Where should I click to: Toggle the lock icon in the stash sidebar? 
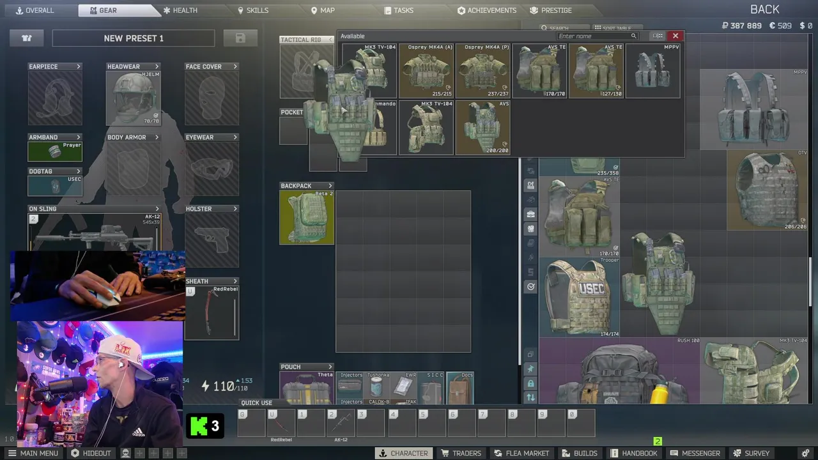click(530, 383)
